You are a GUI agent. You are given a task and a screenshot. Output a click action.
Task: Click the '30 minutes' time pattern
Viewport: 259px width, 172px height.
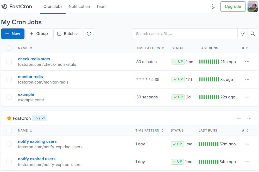coord(146,62)
